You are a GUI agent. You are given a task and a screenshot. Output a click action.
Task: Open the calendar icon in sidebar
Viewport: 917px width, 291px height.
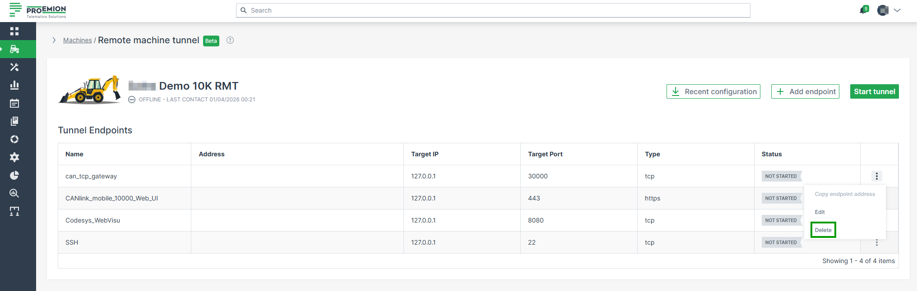pyautogui.click(x=14, y=103)
